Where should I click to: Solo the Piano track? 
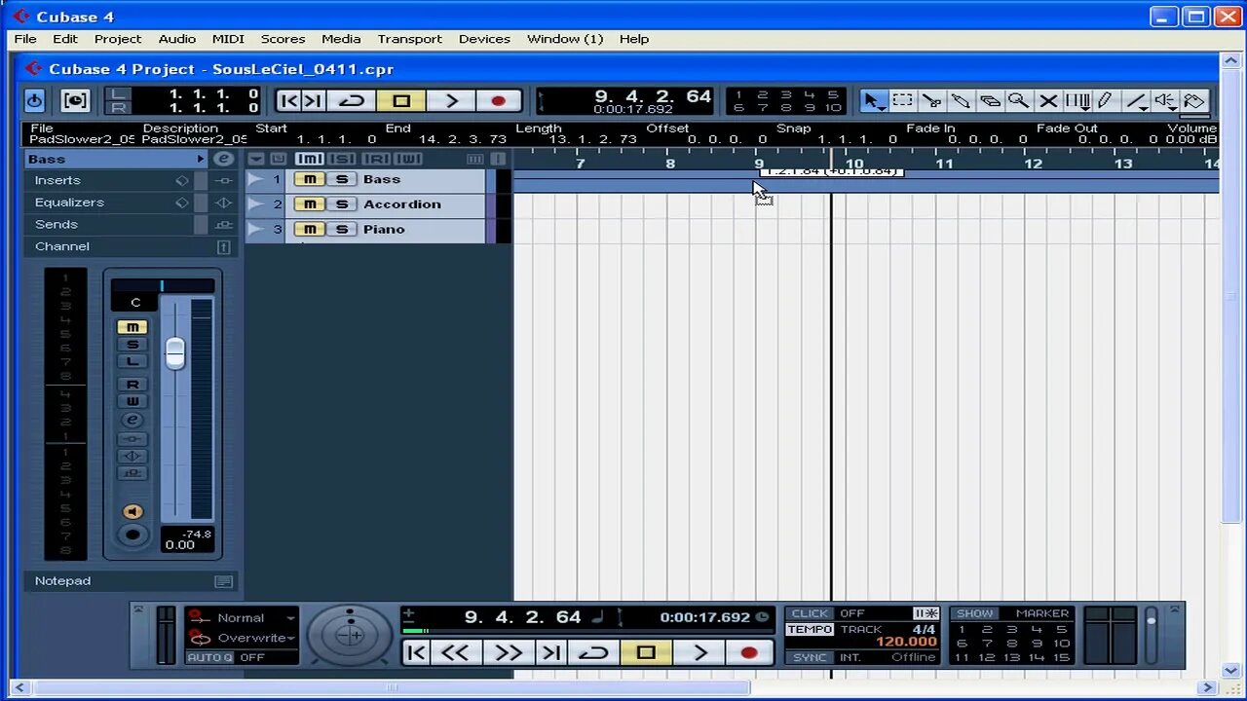[x=341, y=230]
